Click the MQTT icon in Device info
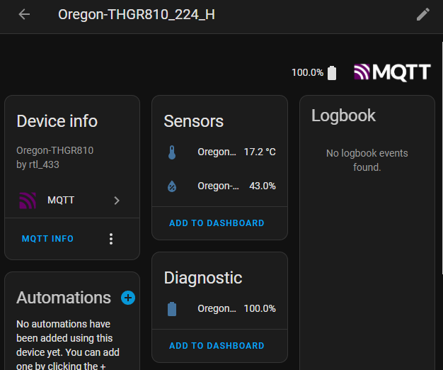 (28, 201)
